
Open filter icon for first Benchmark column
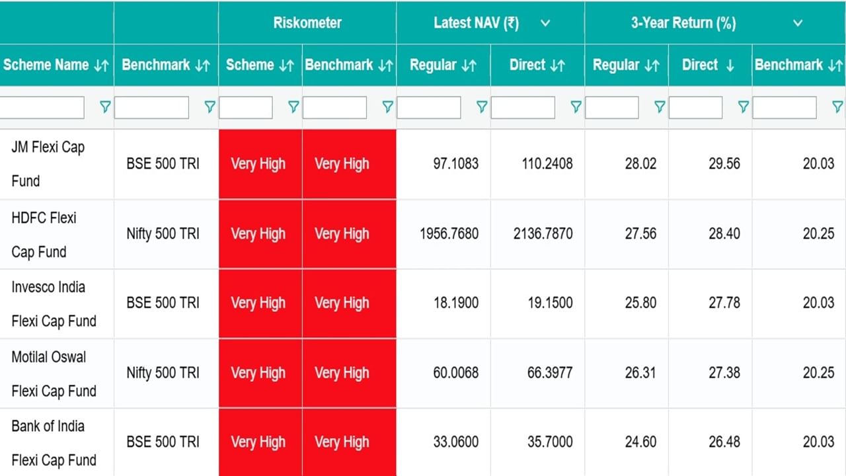[210, 107]
